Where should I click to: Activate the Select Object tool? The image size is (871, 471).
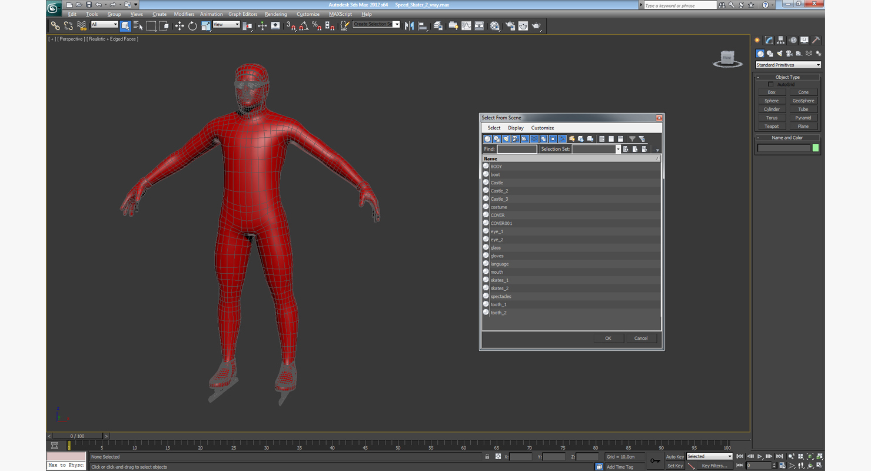[125, 26]
